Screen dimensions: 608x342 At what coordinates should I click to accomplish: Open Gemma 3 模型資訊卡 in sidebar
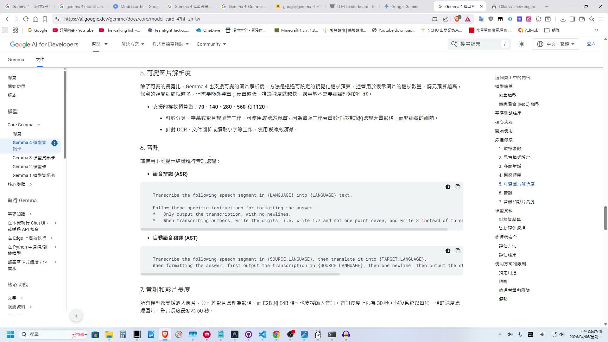click(34, 158)
